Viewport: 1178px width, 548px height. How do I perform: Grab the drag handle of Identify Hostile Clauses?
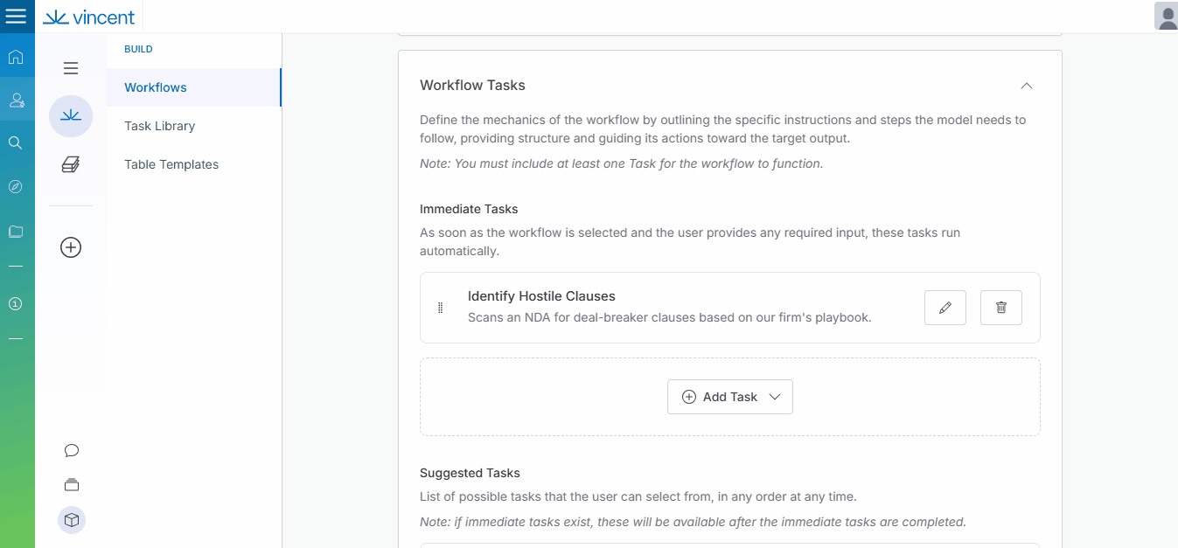click(440, 308)
